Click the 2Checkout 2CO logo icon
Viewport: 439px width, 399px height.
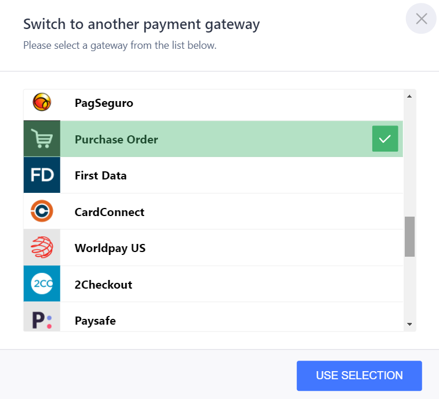pyautogui.click(x=42, y=284)
